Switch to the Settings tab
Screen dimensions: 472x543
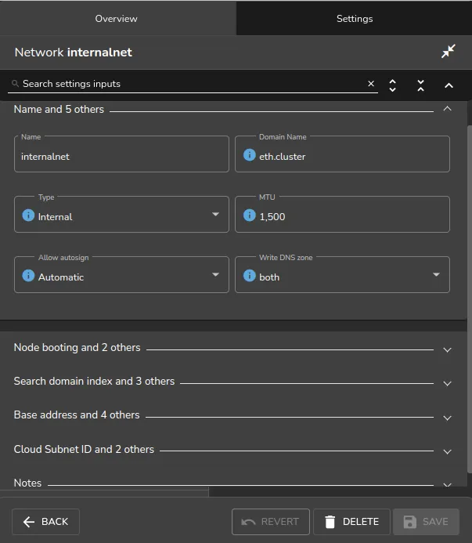coord(355,18)
